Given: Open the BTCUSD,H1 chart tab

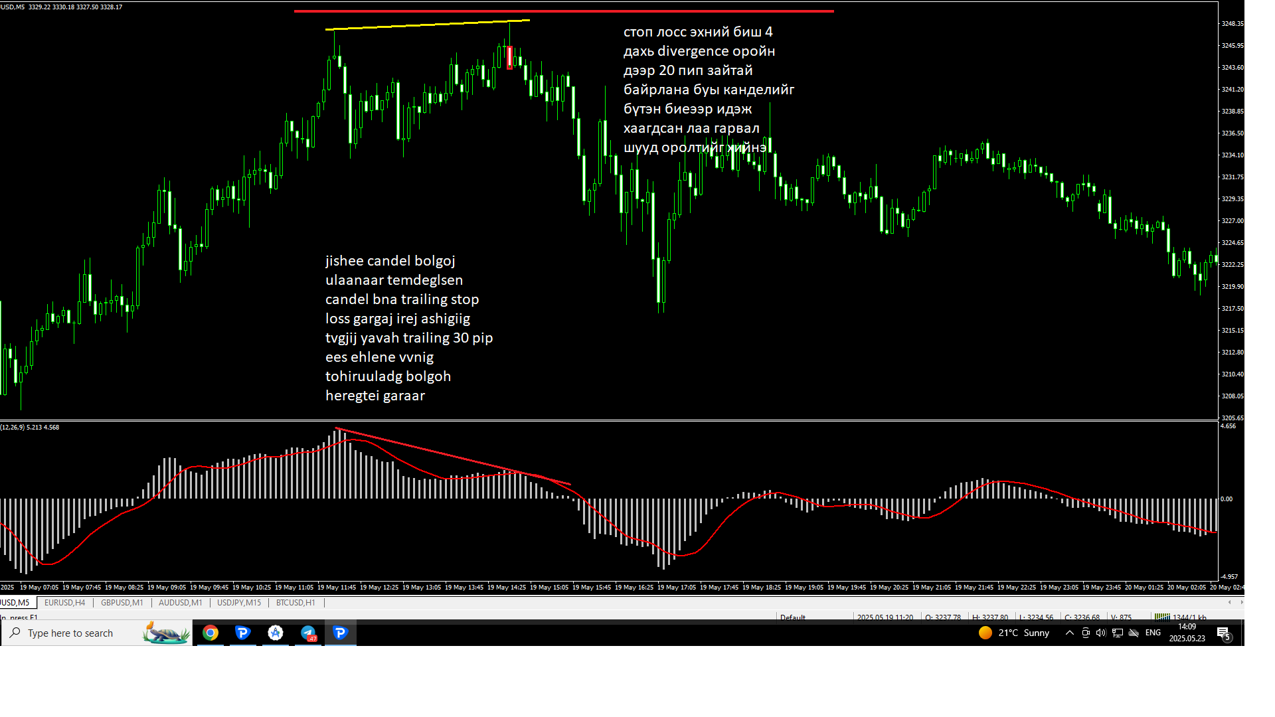Looking at the screenshot, I should click(x=296, y=602).
